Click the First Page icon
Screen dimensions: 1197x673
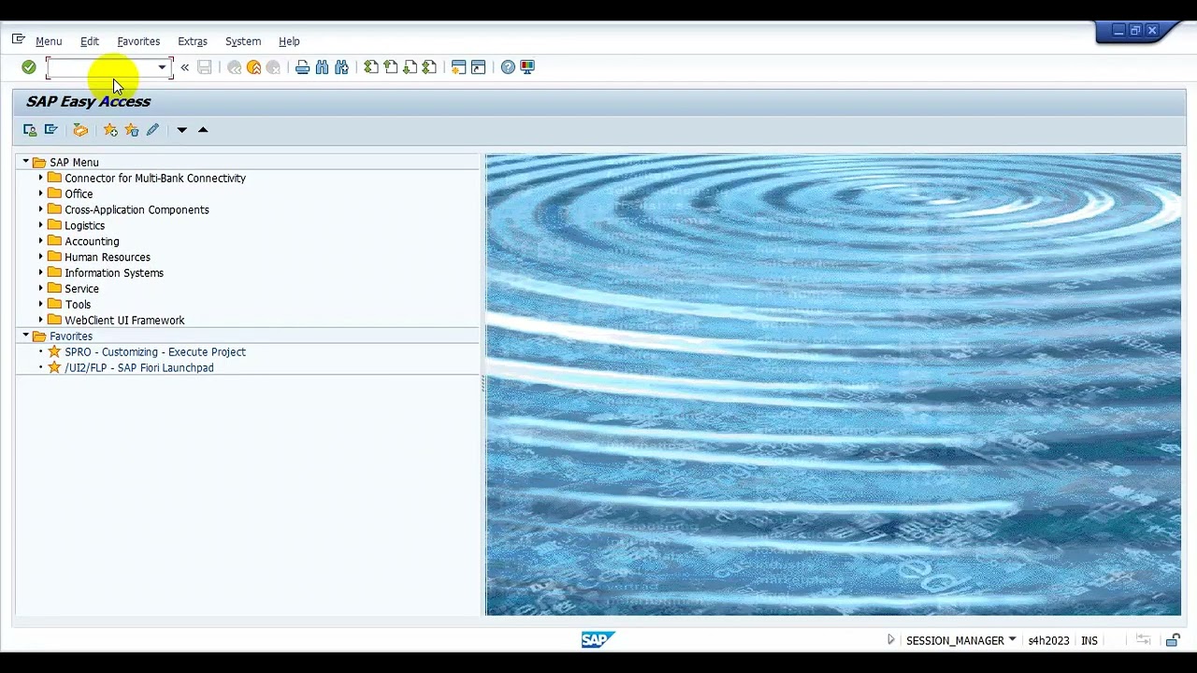coord(371,67)
